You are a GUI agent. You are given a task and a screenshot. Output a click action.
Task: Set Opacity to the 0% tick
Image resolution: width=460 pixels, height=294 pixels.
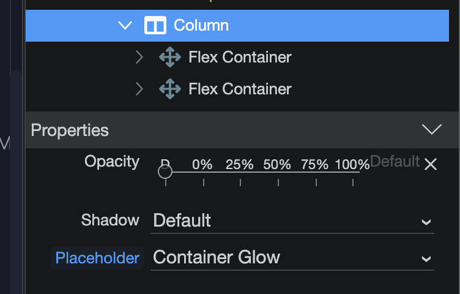tap(204, 183)
